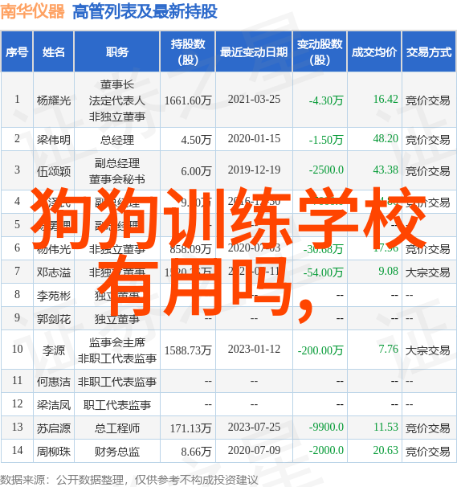Select the name 梁伟明 in row 2
The image size is (457, 487).
(54, 140)
